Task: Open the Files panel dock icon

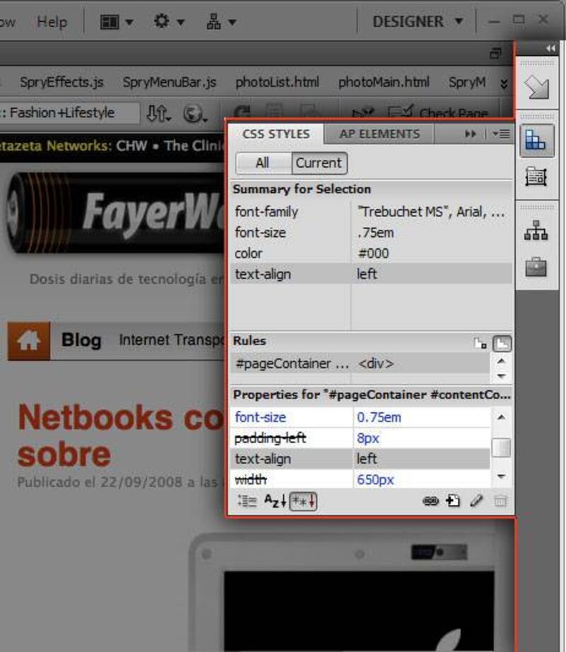Action: 536,231
